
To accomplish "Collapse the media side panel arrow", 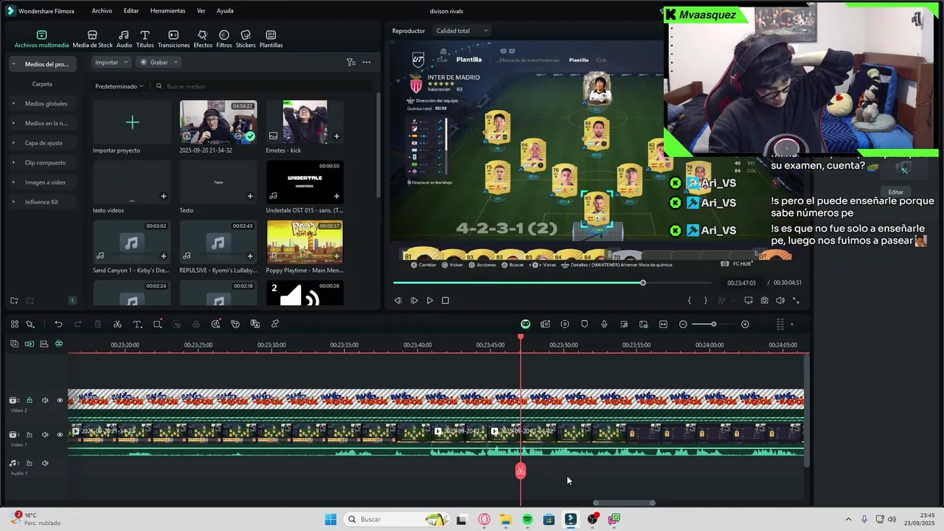I will [72, 300].
